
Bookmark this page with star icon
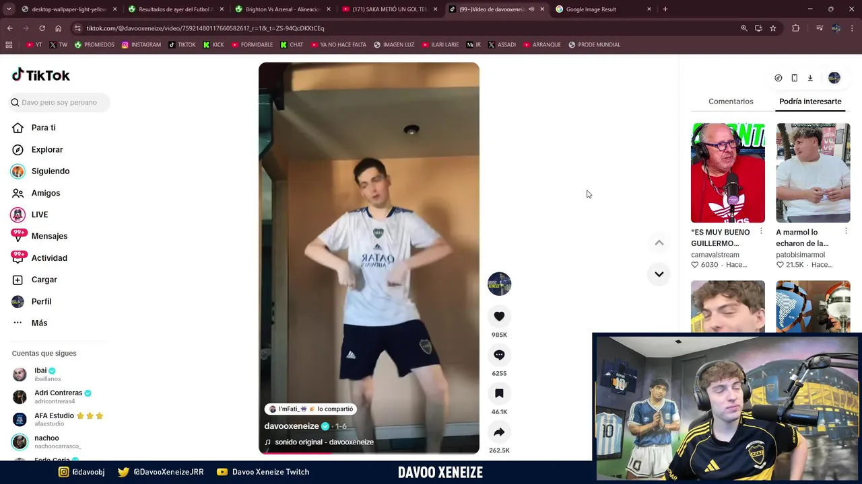[x=773, y=28]
